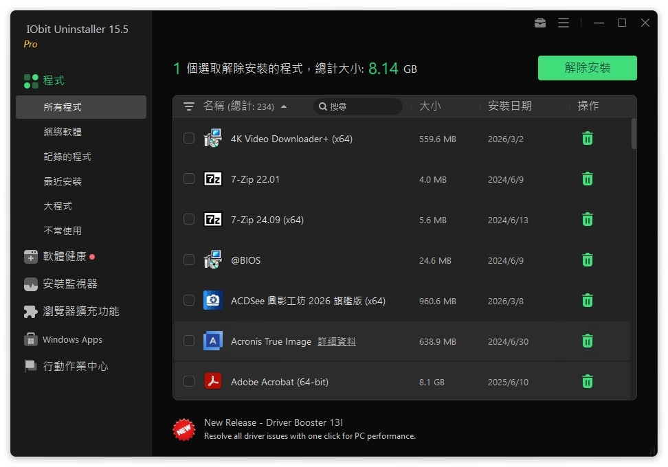This screenshot has width=668, height=467.
Task: Check the 7-Zip 24.09 (x64) checkbox
Action: click(x=189, y=219)
